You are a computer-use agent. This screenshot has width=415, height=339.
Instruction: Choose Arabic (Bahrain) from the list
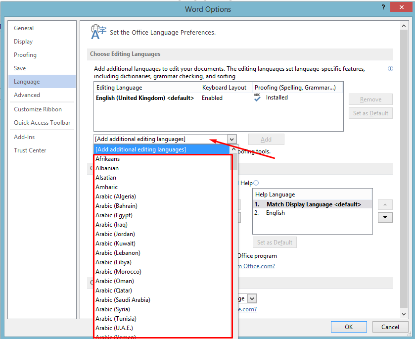coord(162,206)
